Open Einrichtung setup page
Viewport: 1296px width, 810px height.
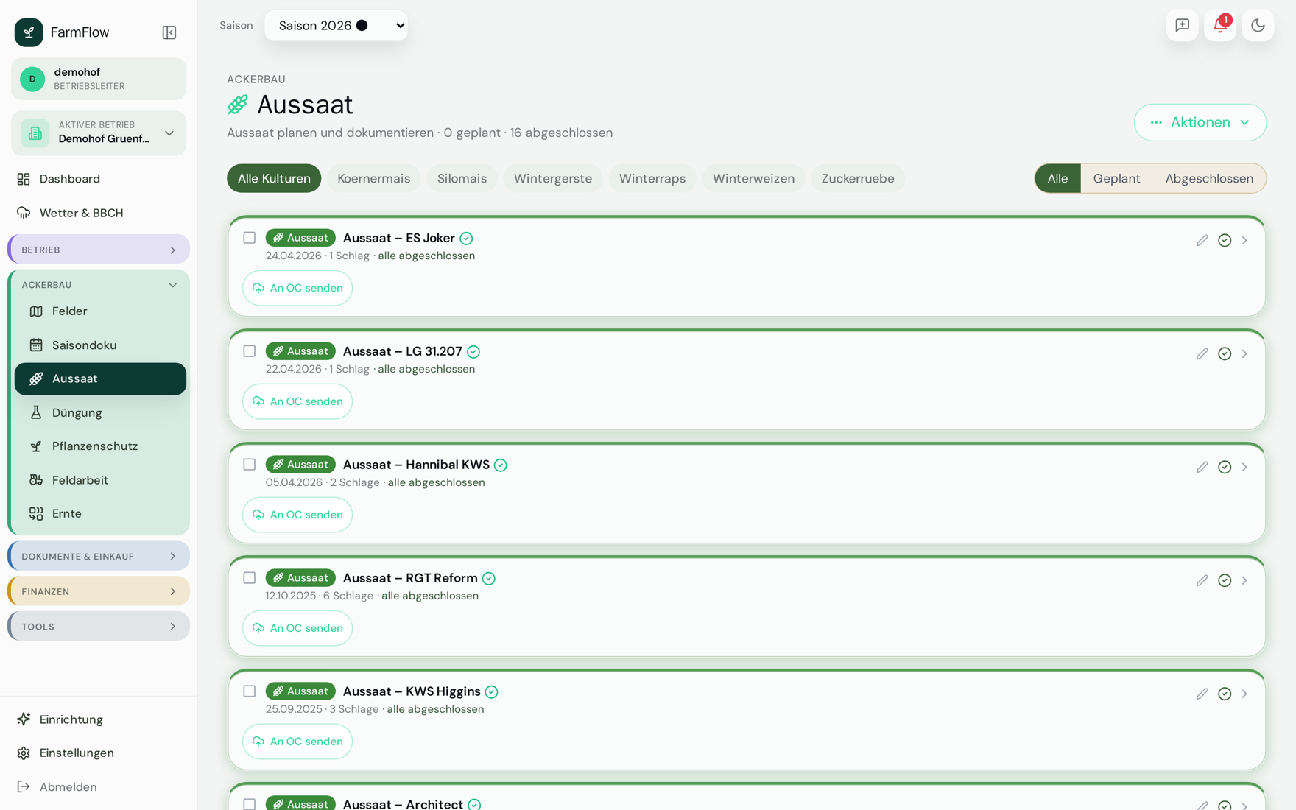tap(99, 719)
